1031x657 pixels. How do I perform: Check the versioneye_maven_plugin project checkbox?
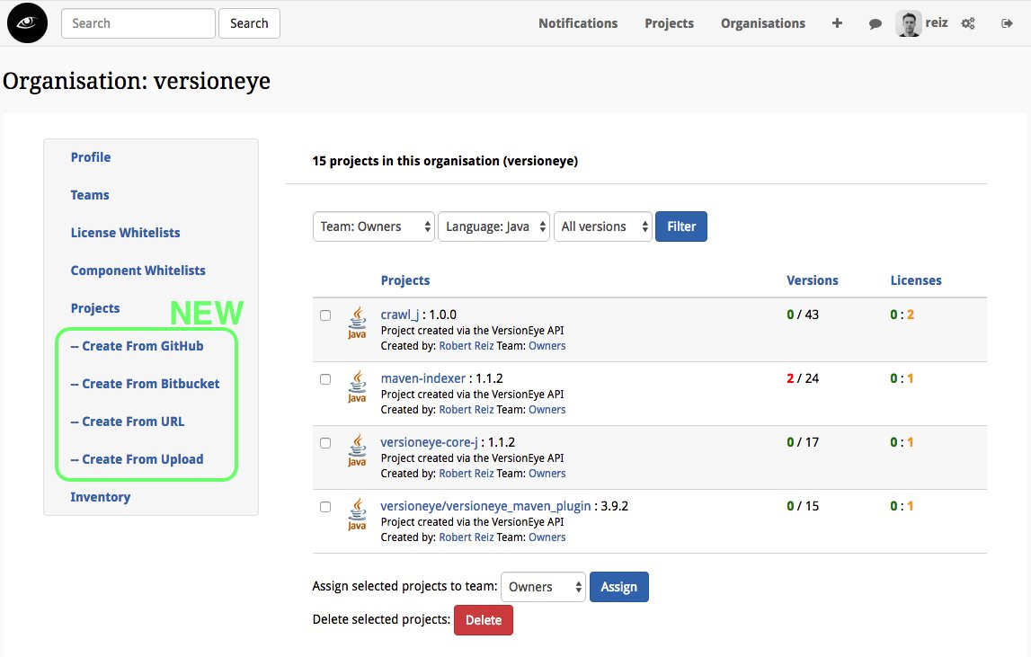(325, 506)
